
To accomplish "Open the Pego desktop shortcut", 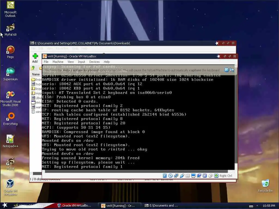I will point(10,52).
